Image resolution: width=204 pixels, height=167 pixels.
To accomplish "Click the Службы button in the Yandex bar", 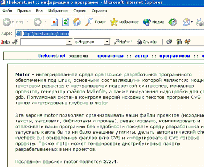I will pyautogui.click(x=147, y=42).
